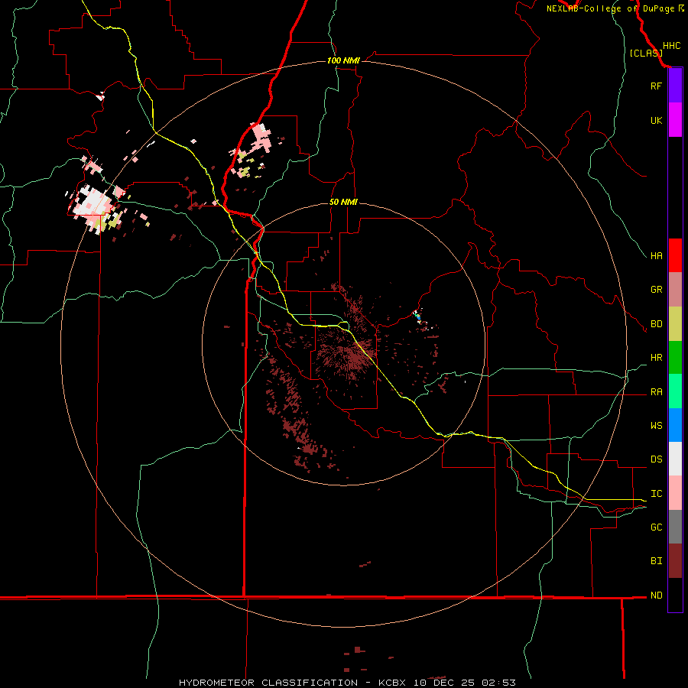Click the "RF" legend label
The image size is (688, 688).
click(x=656, y=86)
